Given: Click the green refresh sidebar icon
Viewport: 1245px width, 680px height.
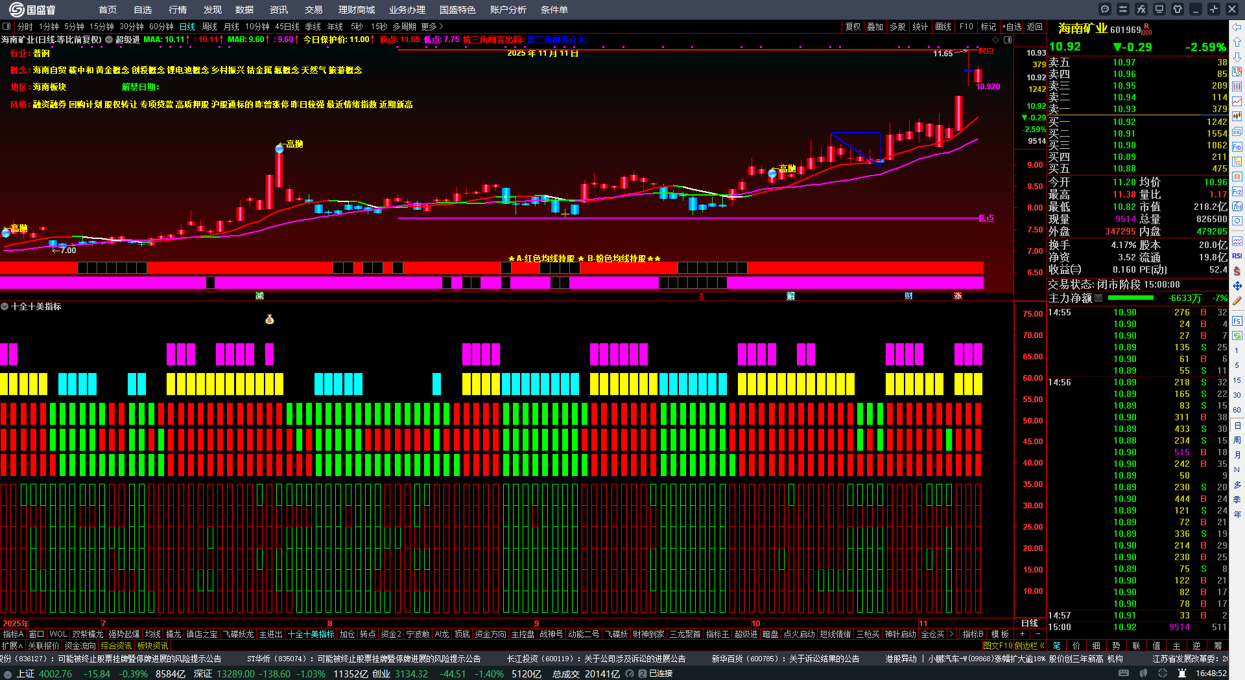Looking at the screenshot, I should pyautogui.click(x=1237, y=335).
